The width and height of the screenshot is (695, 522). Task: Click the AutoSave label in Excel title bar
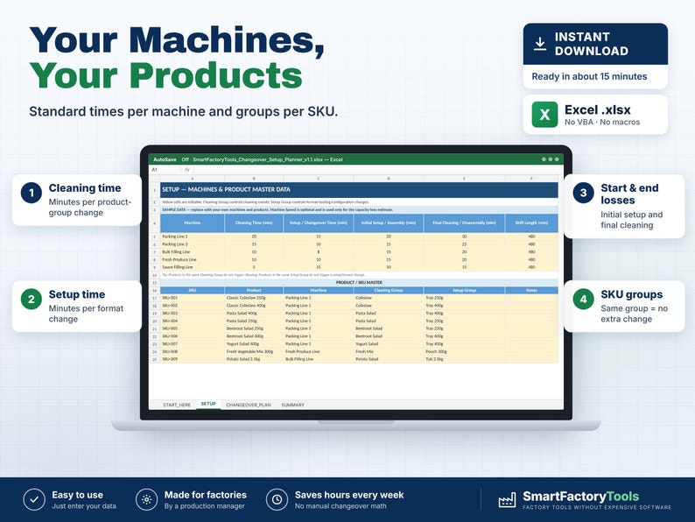[165, 159]
